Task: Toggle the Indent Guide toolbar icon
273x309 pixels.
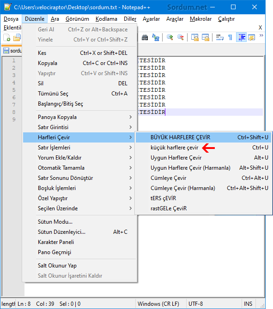Action: point(242,37)
